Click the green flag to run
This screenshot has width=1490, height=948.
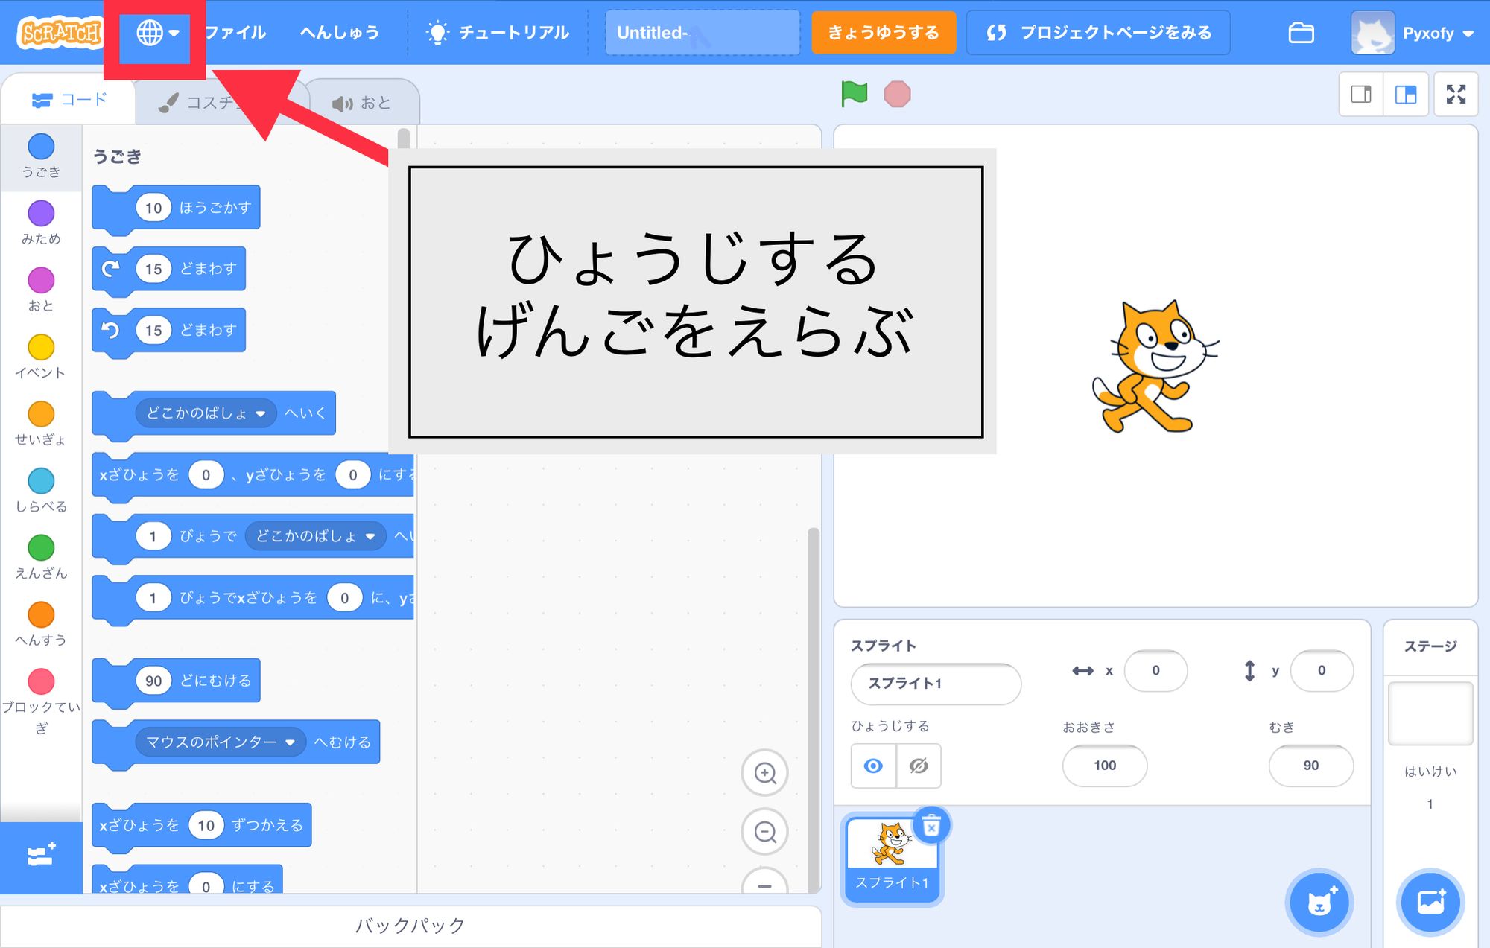tap(854, 94)
